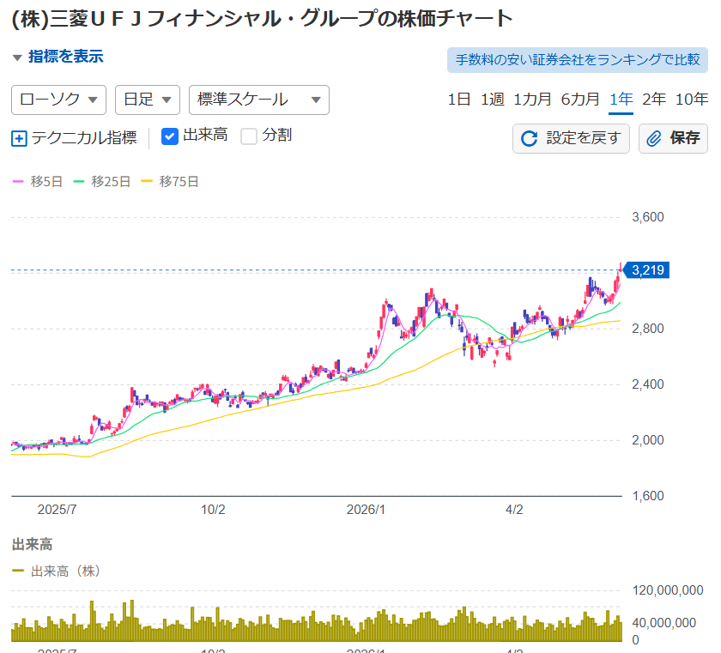
Task: Click the 移25日 green legend swatch
Action: 79,182
